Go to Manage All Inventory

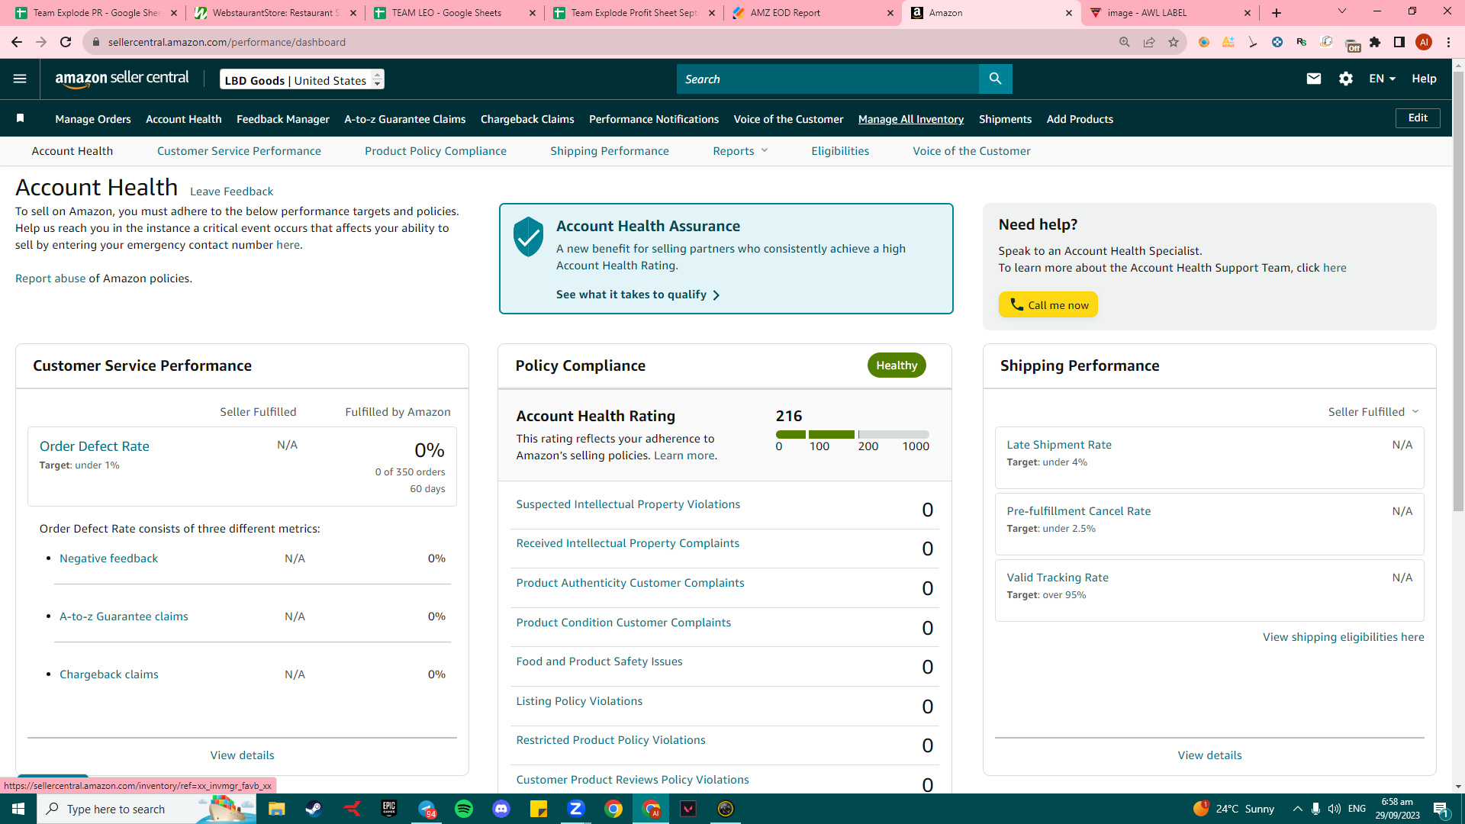tap(911, 119)
